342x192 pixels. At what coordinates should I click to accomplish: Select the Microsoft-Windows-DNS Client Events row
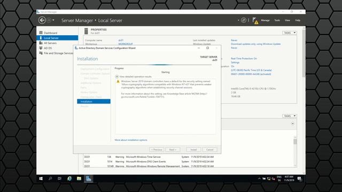[149, 162]
